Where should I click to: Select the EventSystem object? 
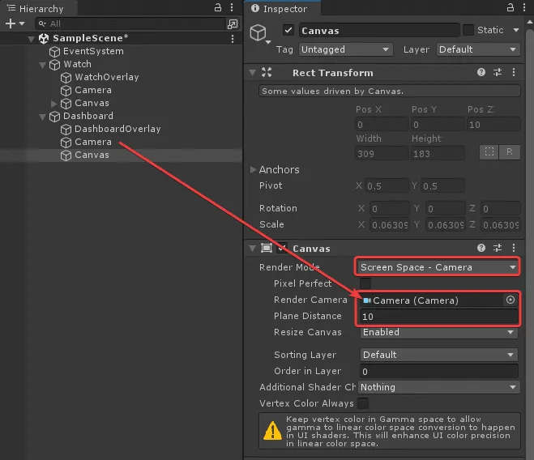pyautogui.click(x=93, y=51)
